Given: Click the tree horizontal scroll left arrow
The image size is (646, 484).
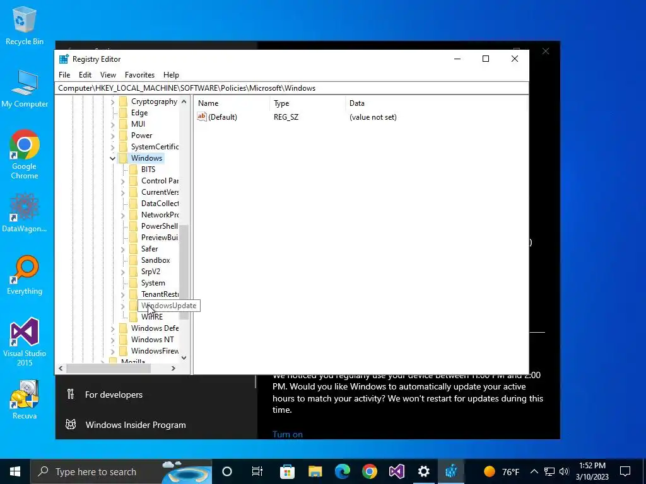Looking at the screenshot, I should (61, 368).
